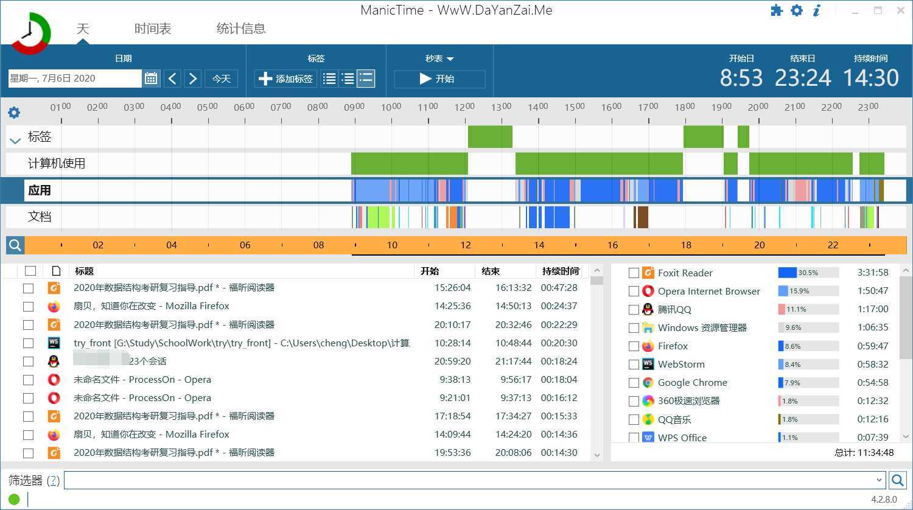Open timeline settings gear above 标签 row
913x510 pixels.
click(x=14, y=113)
